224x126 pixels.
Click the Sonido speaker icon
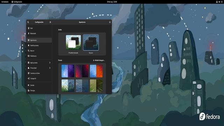29,85
